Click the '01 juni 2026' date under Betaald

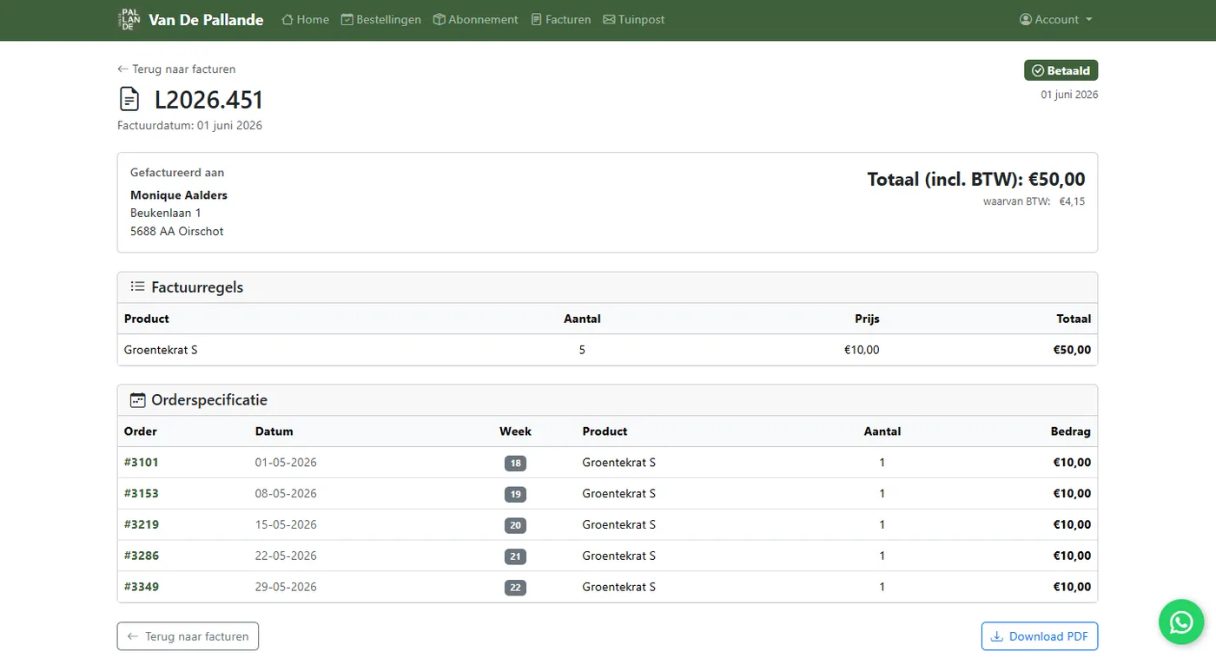point(1069,95)
